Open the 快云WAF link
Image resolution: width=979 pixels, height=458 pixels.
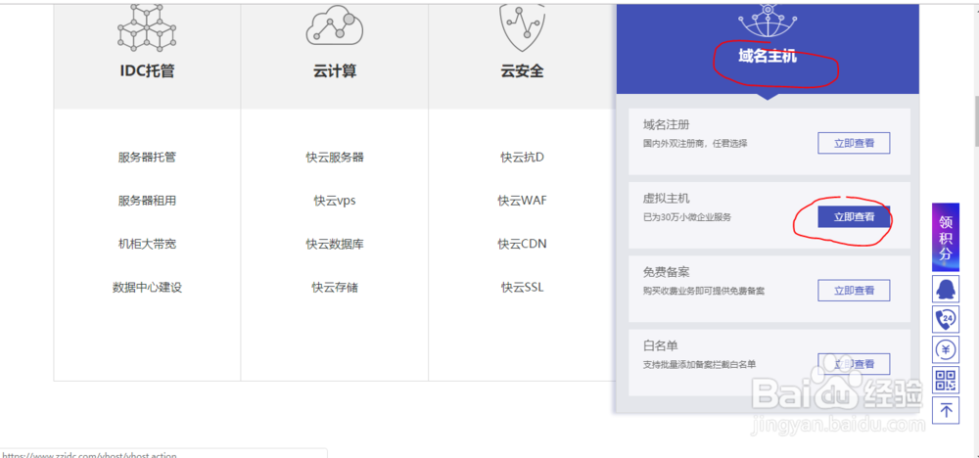[522, 201]
